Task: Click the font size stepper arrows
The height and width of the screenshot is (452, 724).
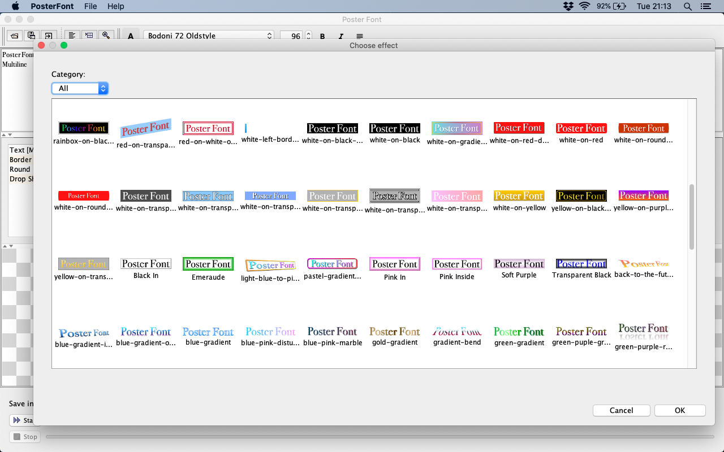Action: coord(309,36)
